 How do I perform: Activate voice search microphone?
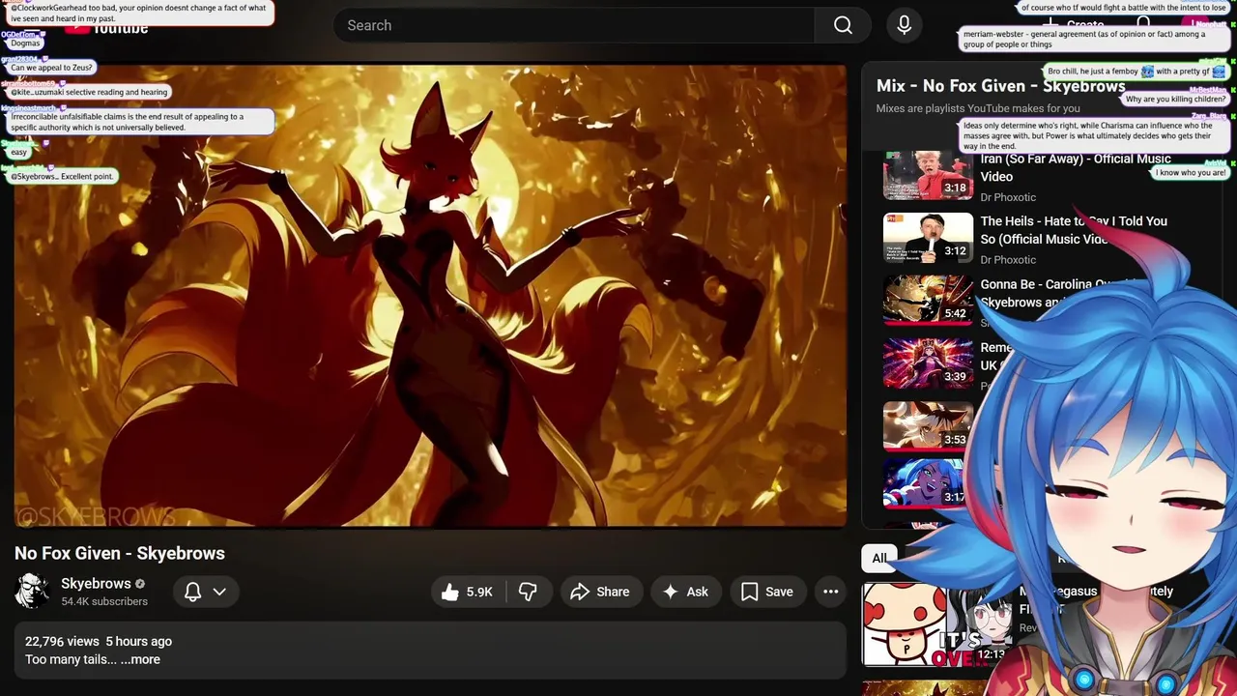[x=905, y=25]
